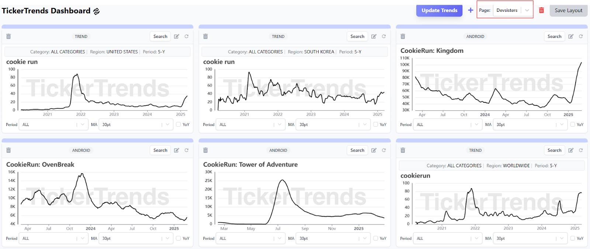590x249 pixels.
Task: Open Period dropdown in Worldwide cookierun widget
Action: [x=448, y=238]
